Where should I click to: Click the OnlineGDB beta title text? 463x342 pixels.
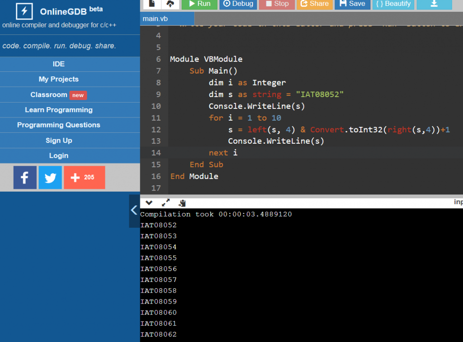[71, 11]
